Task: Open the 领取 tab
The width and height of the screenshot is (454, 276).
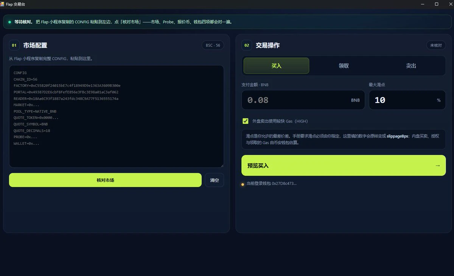Action: click(x=344, y=65)
